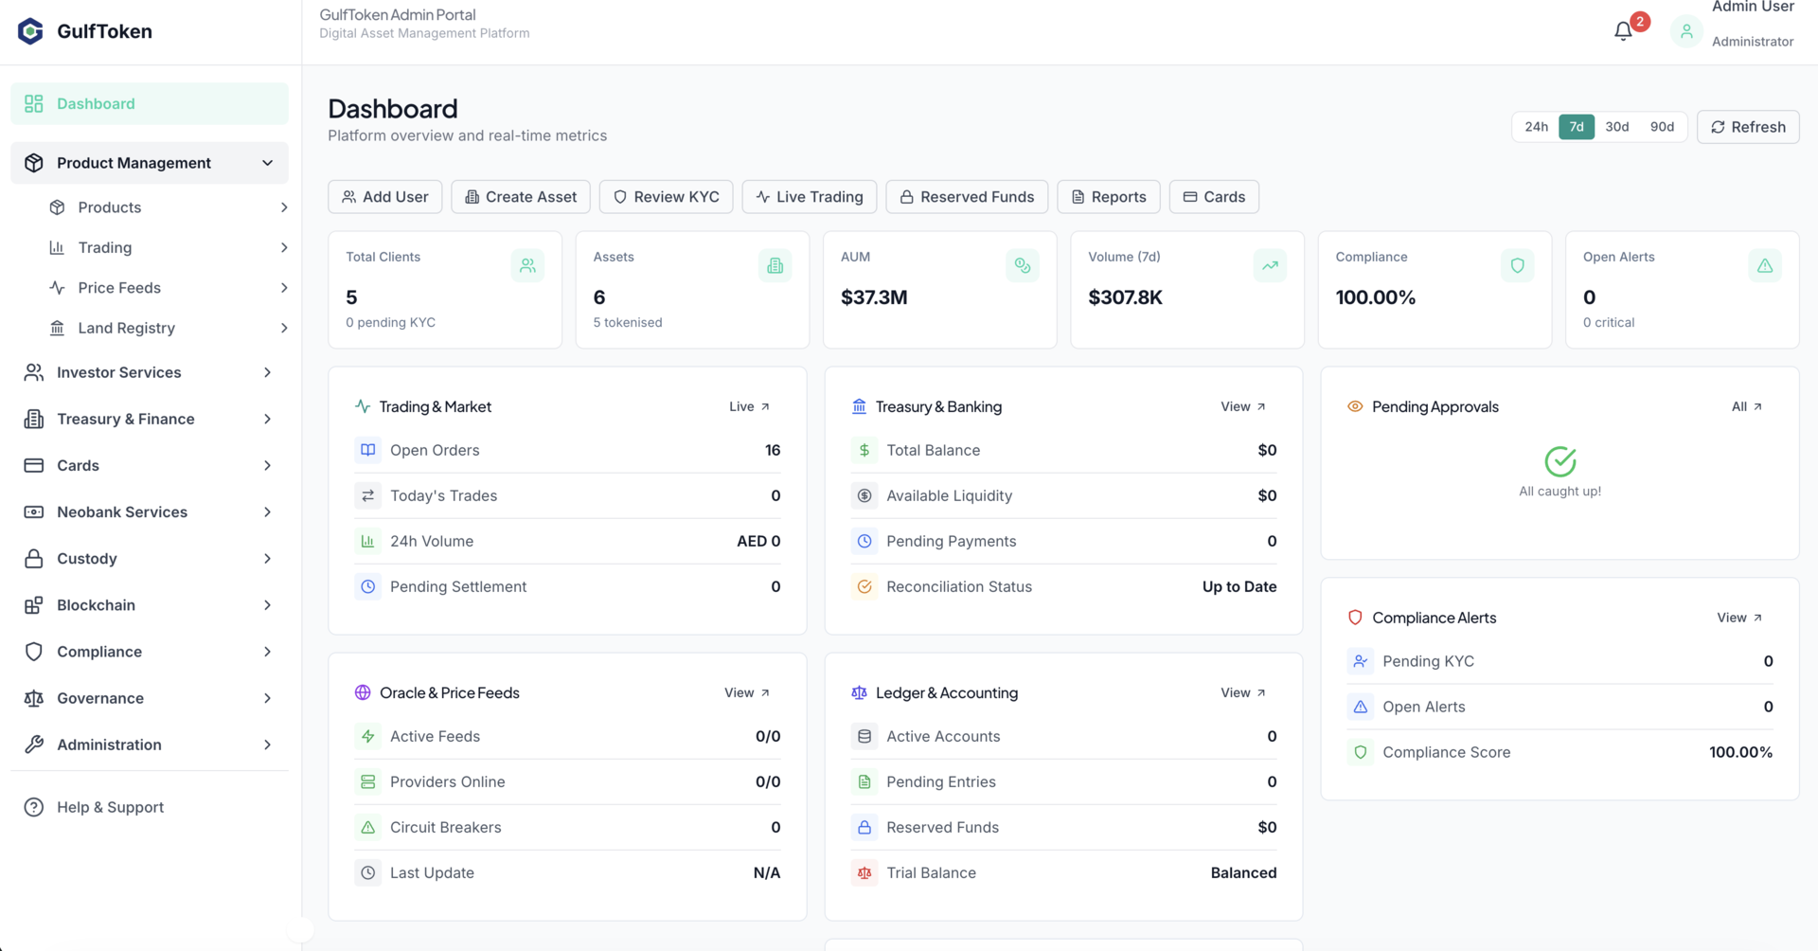The height and width of the screenshot is (951, 1818).
Task: Select the 24h time range tab
Action: (x=1536, y=126)
